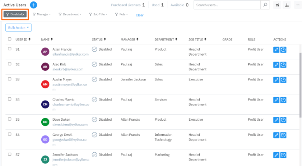Viewport: 302px width, 166px height.
Task: Click the Information Technology department cell
Action: point(163,137)
